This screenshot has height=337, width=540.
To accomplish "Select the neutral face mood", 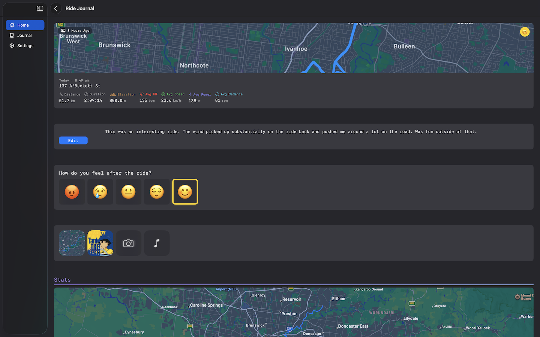I will 129,192.
